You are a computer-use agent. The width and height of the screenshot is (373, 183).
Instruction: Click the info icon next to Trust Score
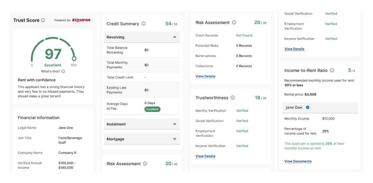click(43, 20)
